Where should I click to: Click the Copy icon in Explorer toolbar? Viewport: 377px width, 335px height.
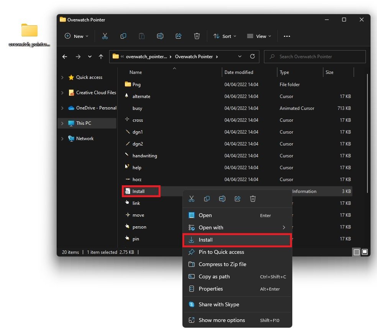123,36
